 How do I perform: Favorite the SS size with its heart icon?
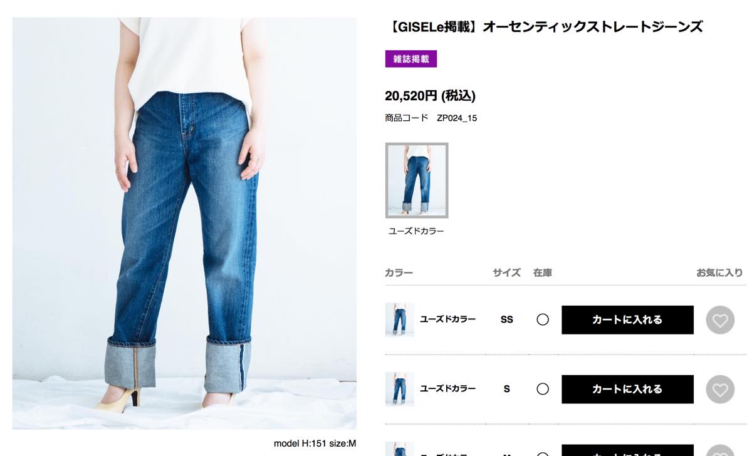(720, 320)
